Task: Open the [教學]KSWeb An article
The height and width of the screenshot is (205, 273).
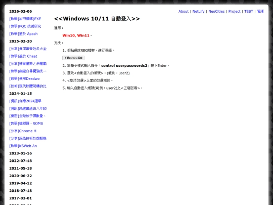Action: pos(23,146)
